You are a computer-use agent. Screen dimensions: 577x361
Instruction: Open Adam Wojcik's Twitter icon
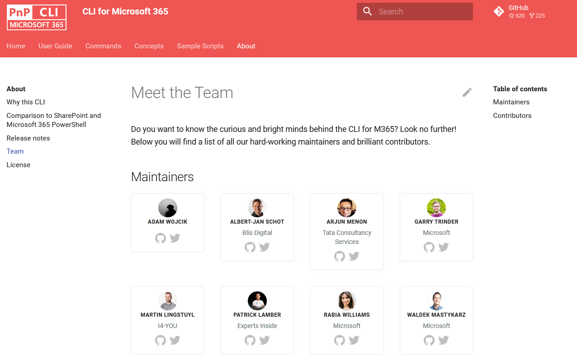(175, 238)
